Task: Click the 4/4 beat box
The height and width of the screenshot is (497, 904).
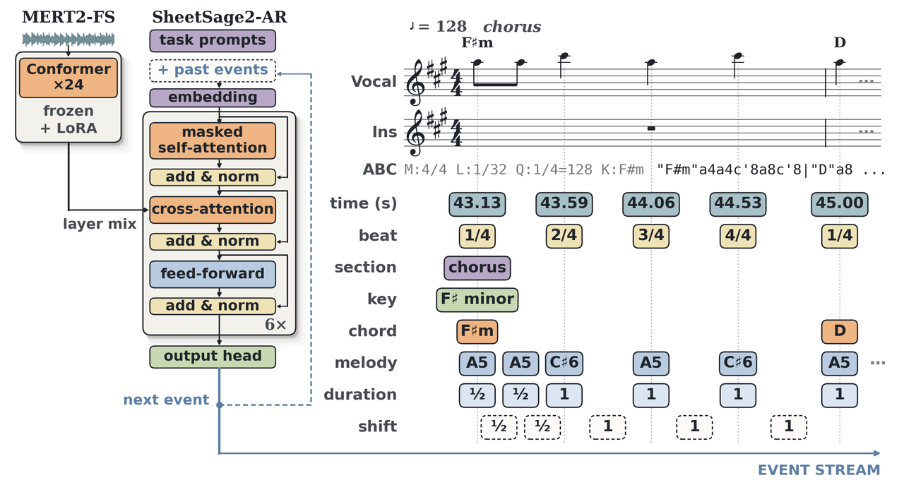Action: coord(738,236)
